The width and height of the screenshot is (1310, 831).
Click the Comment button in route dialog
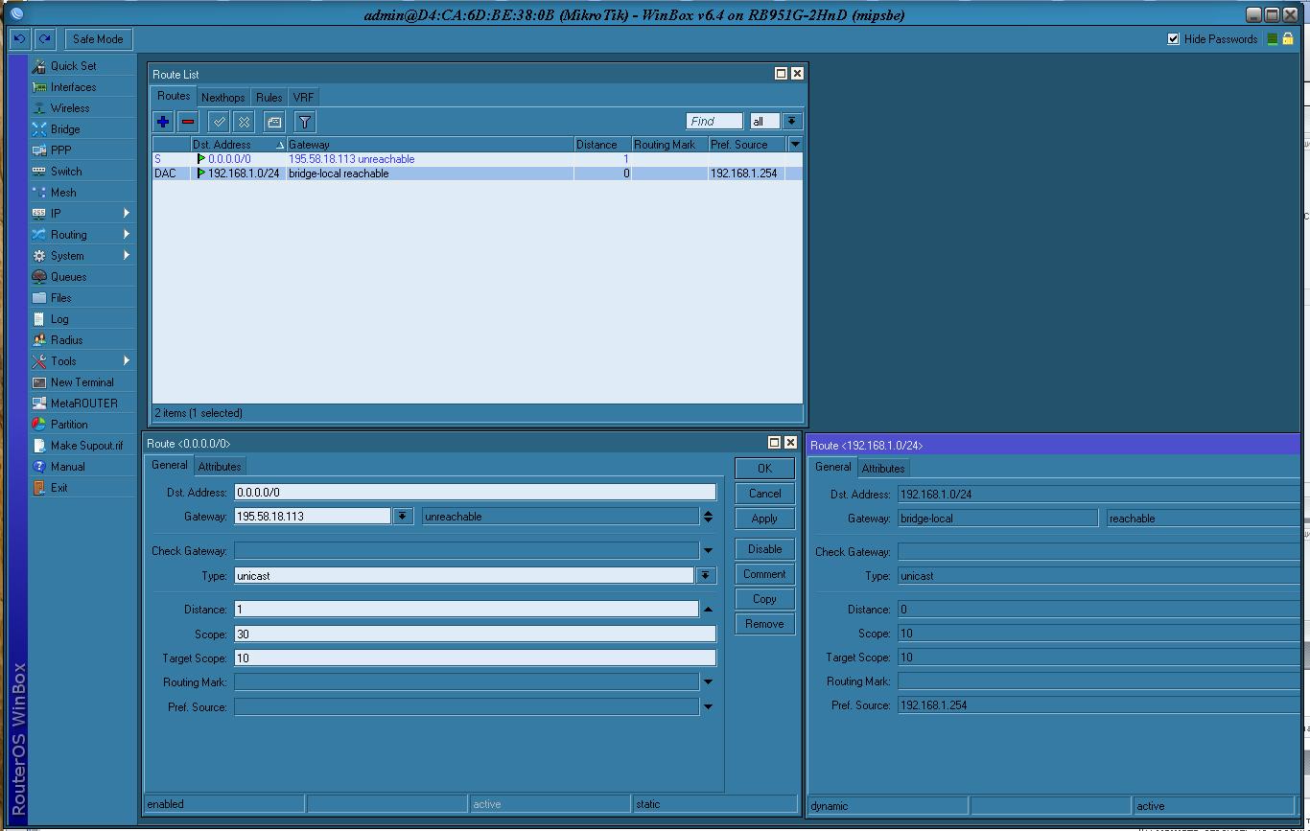764,574
